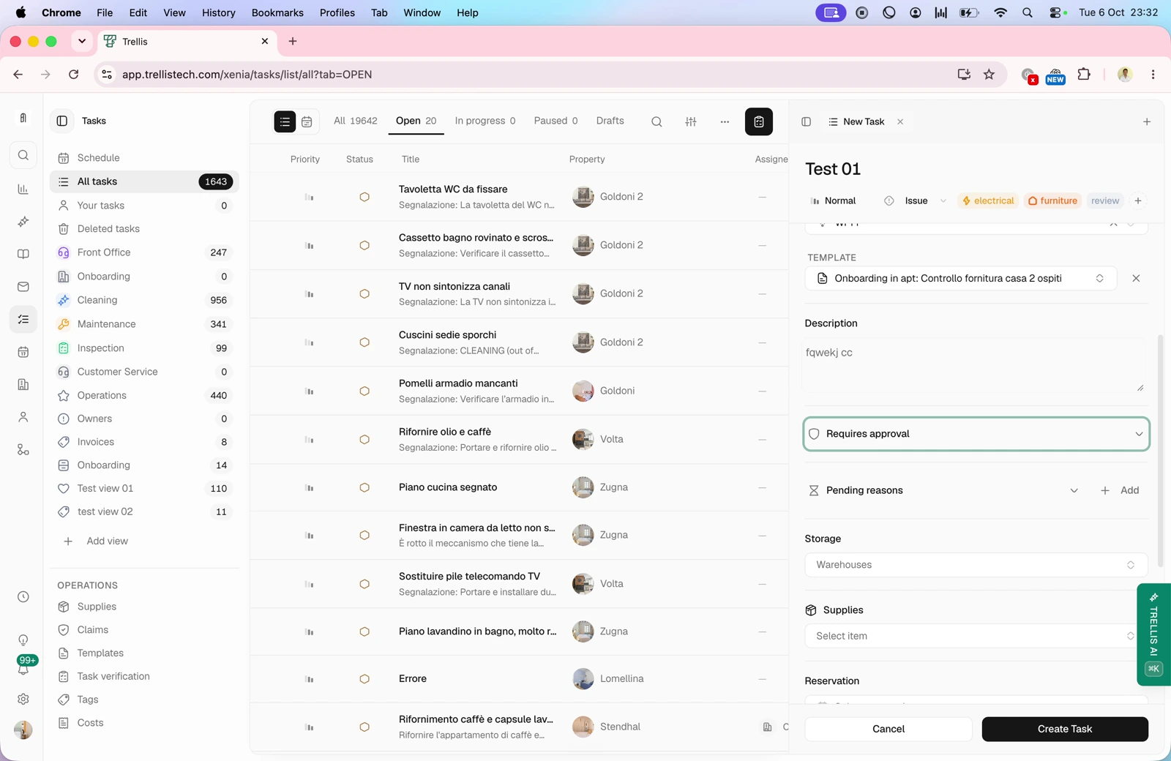Switch to the In progress tab
Image resolution: width=1171 pixels, height=761 pixels.
pos(485,121)
